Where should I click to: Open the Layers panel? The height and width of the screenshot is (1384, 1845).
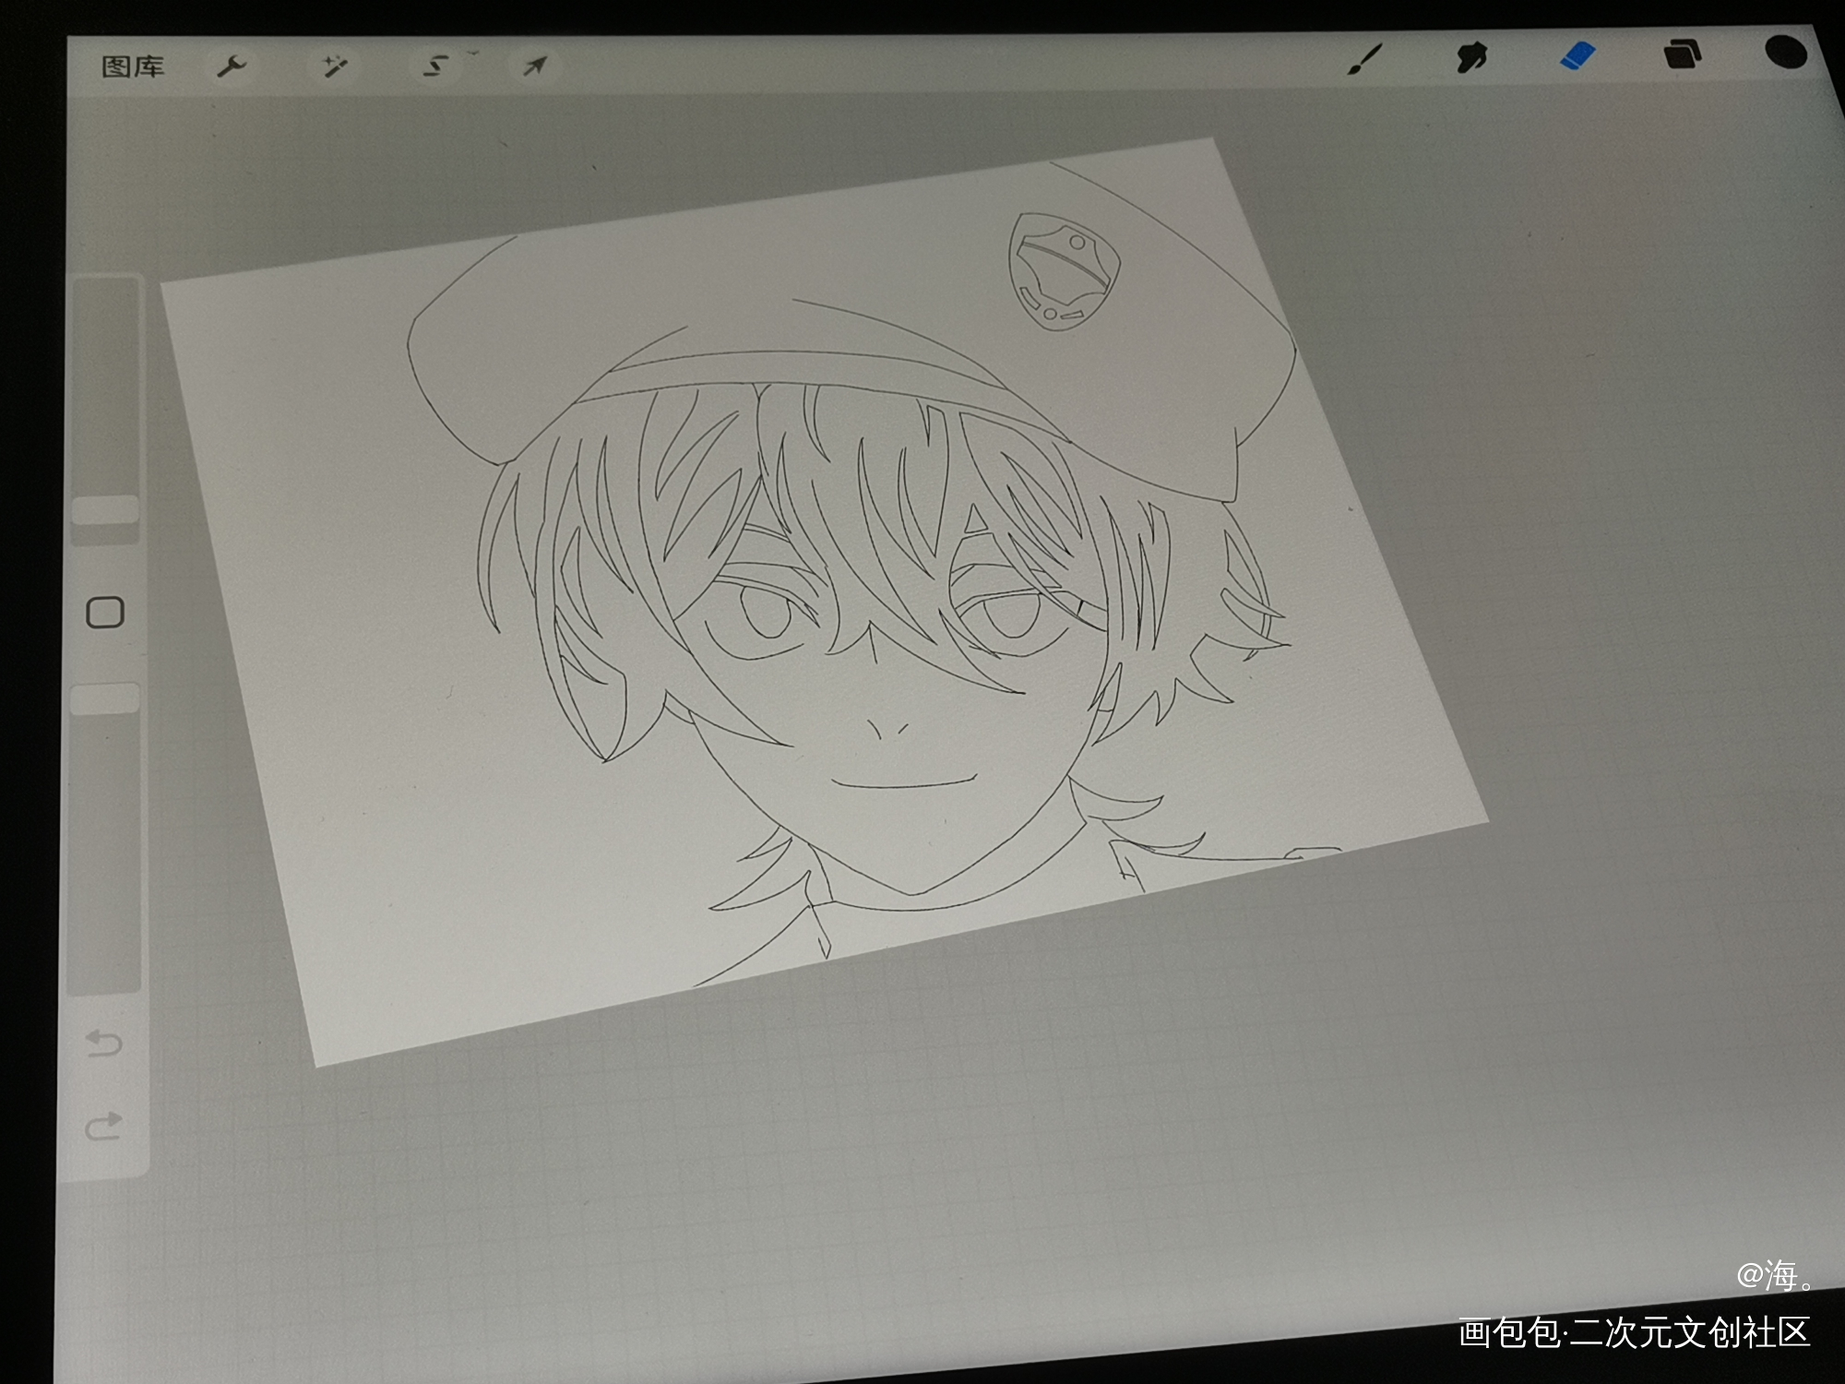pos(1682,54)
